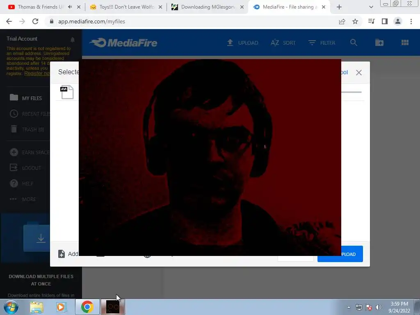This screenshot has height=315, width=420.
Task: Open the Action Center flag icon
Action: click(x=369, y=307)
